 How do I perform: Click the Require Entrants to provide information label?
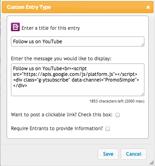57,128
